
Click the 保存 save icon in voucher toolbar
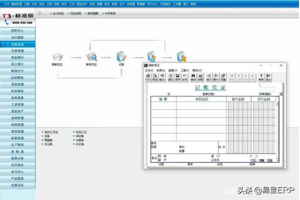tap(178, 77)
